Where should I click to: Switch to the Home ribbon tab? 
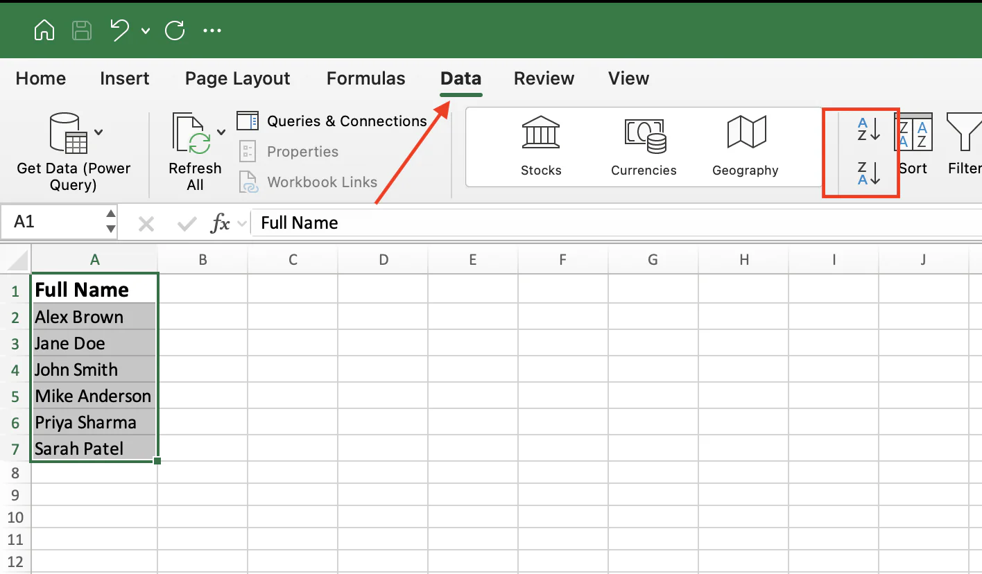41,78
